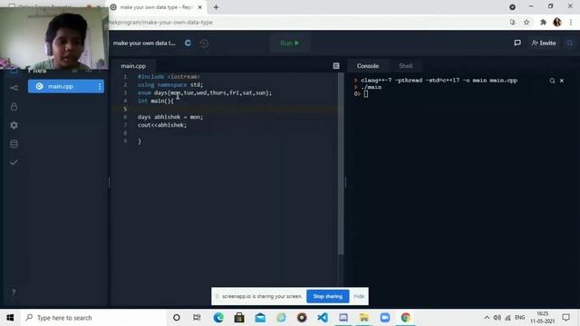
Task: Close the 'make your own data type' browser tab
Action: [199, 7]
